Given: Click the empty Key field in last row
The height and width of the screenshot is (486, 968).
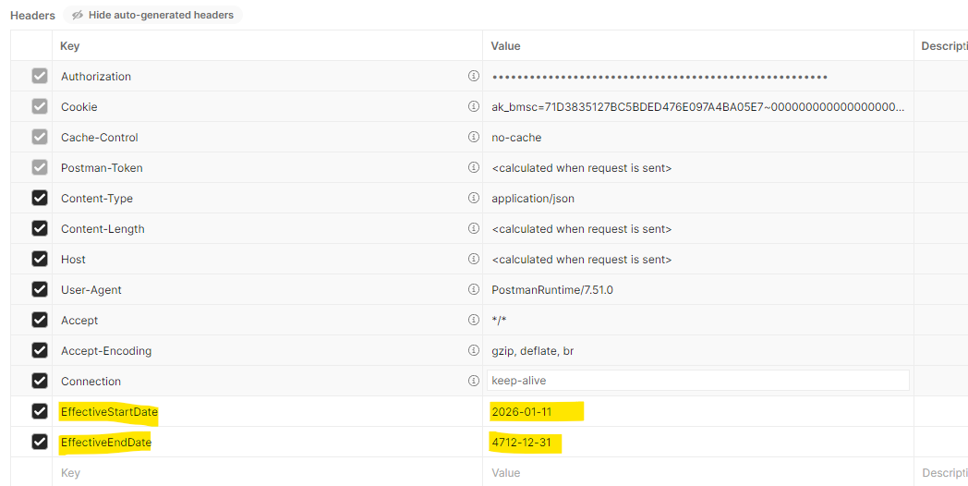Looking at the screenshot, I should click(267, 472).
